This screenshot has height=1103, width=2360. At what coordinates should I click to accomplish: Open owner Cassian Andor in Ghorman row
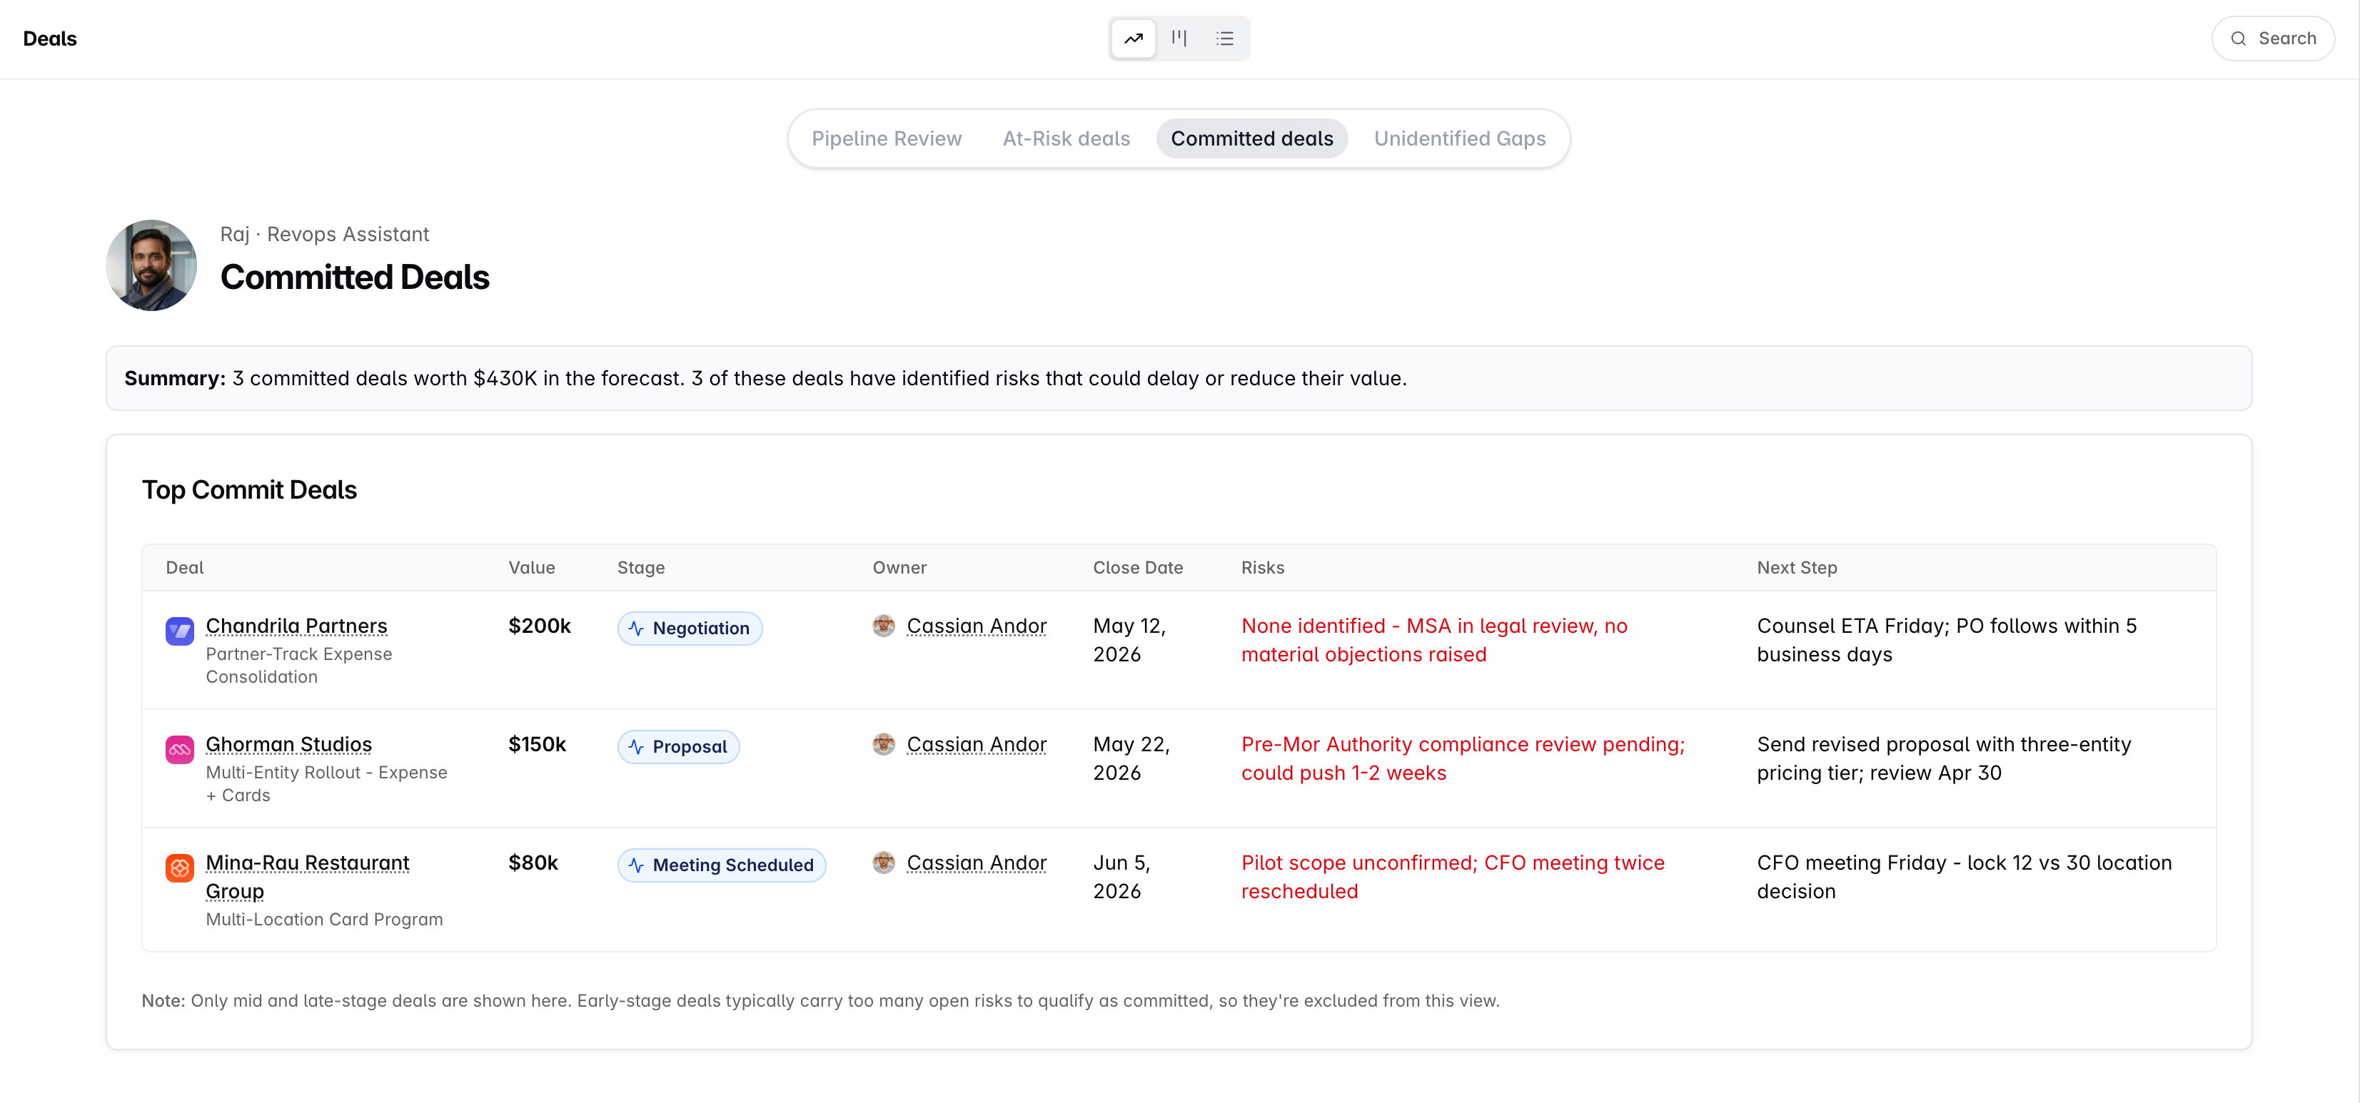[977, 744]
